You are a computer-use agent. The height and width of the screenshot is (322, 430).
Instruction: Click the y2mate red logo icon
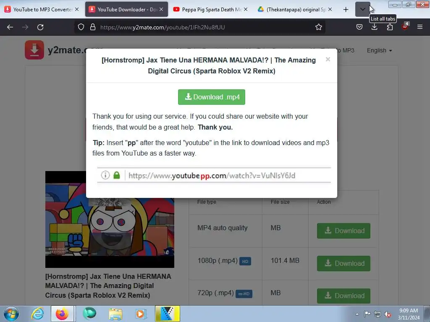[x=34, y=50]
